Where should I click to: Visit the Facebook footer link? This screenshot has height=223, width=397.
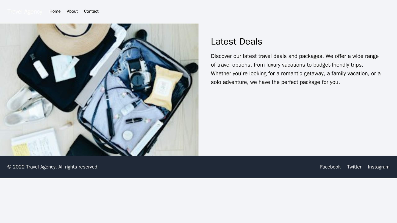coord(330,167)
